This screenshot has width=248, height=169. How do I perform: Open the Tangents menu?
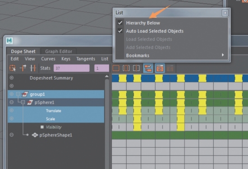click(x=86, y=59)
